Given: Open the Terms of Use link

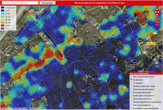Looking at the screenshot, I should [x=34, y=108].
